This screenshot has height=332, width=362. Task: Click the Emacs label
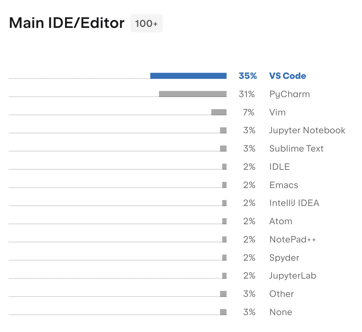(284, 185)
